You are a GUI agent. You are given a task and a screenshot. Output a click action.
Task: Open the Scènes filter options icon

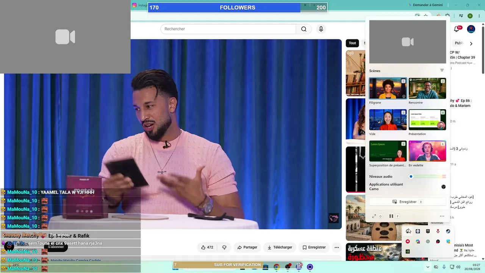tap(442, 71)
